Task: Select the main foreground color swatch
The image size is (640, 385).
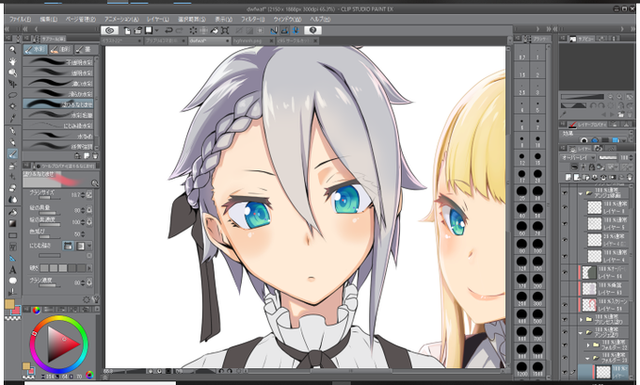Action: (x=9, y=304)
